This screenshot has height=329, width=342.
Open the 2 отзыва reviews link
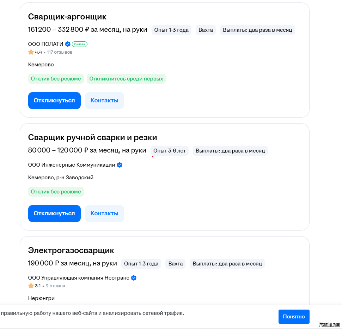[x=55, y=286]
